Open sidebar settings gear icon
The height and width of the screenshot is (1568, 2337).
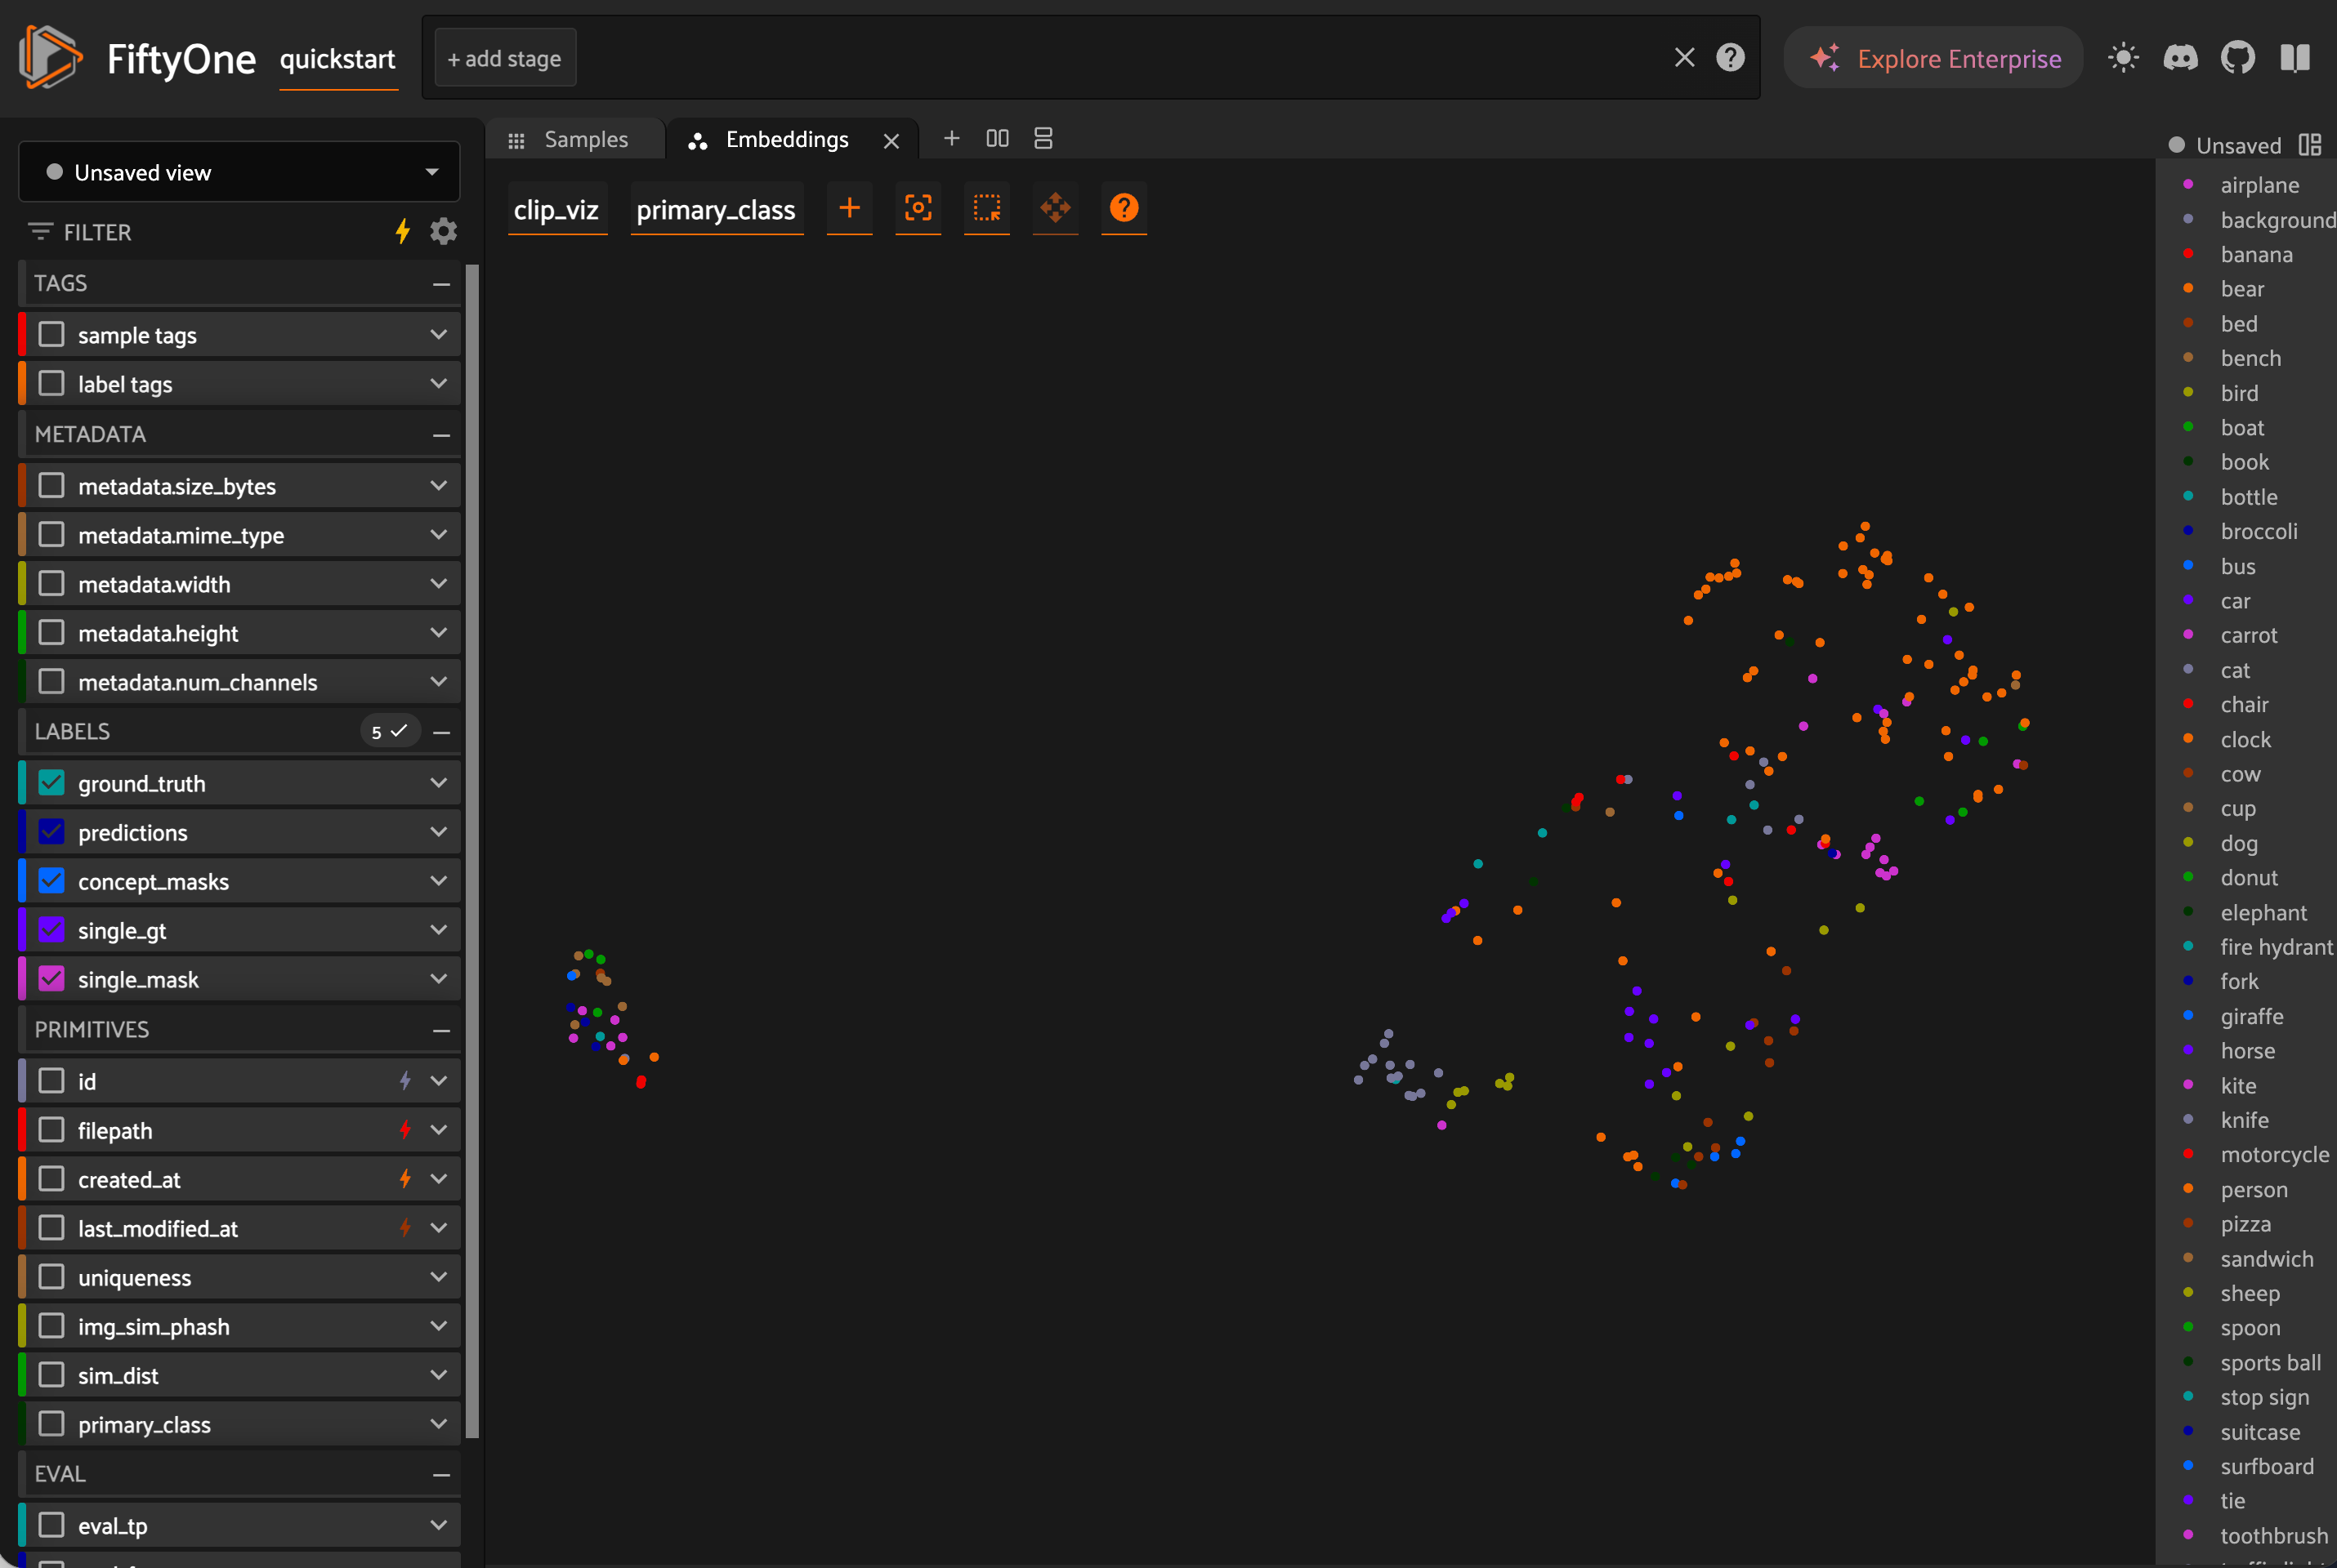pyautogui.click(x=443, y=232)
